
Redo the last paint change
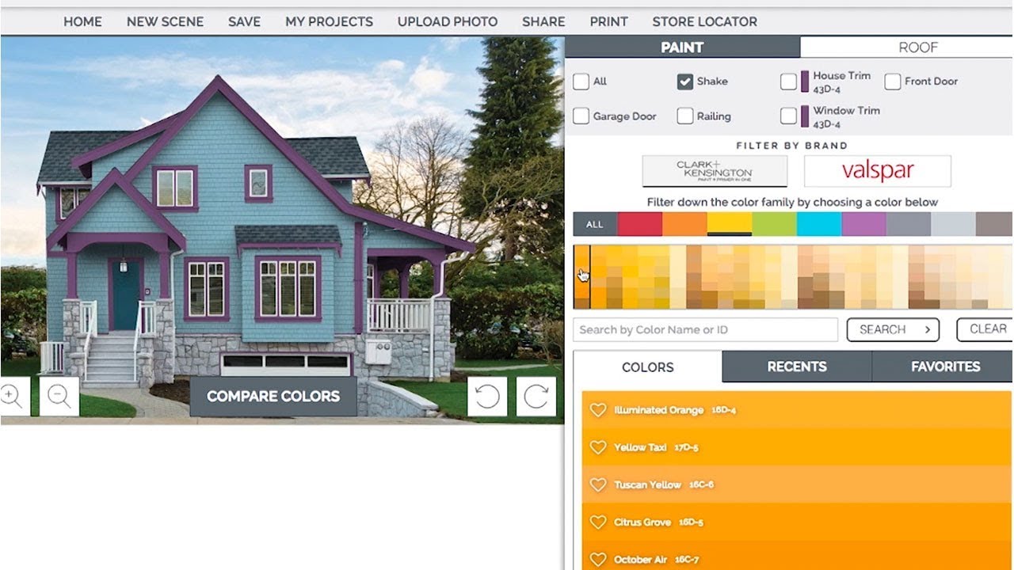coord(536,397)
